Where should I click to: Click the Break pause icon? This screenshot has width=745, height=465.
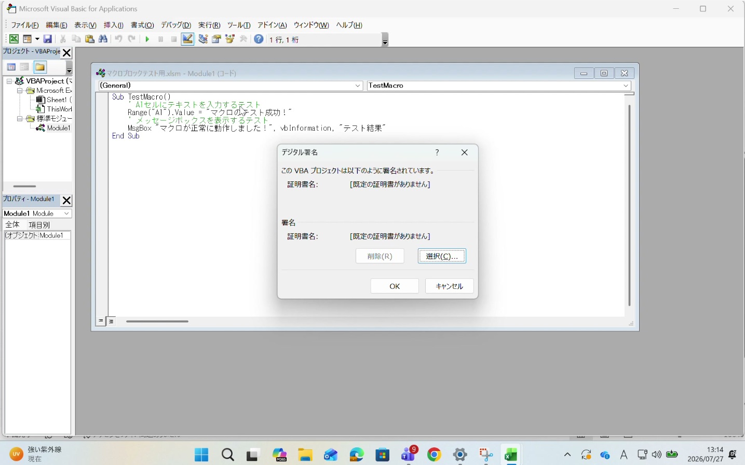click(161, 39)
